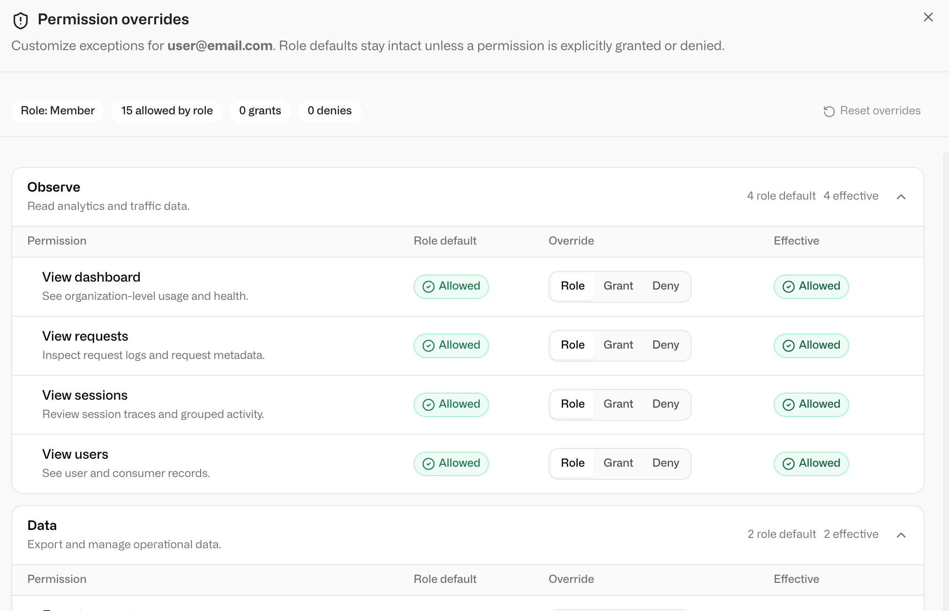
Task: Click the Permission column header in Data
Action: click(x=57, y=579)
